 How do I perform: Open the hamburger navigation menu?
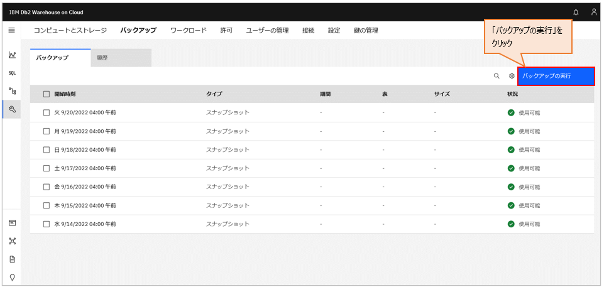[11, 30]
